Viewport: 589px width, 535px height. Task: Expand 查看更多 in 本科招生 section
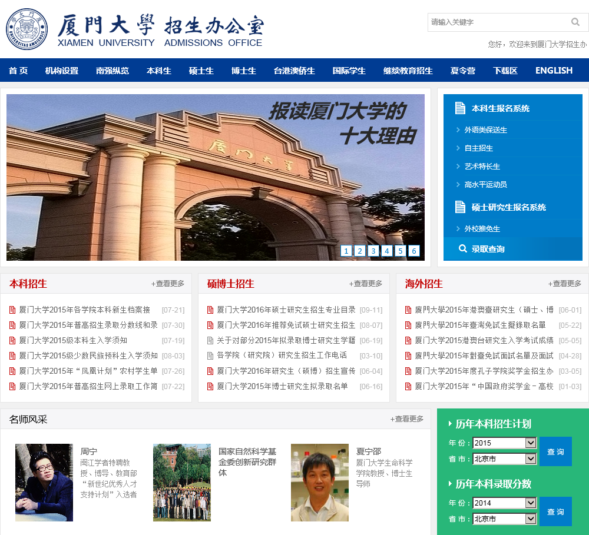pyautogui.click(x=168, y=284)
